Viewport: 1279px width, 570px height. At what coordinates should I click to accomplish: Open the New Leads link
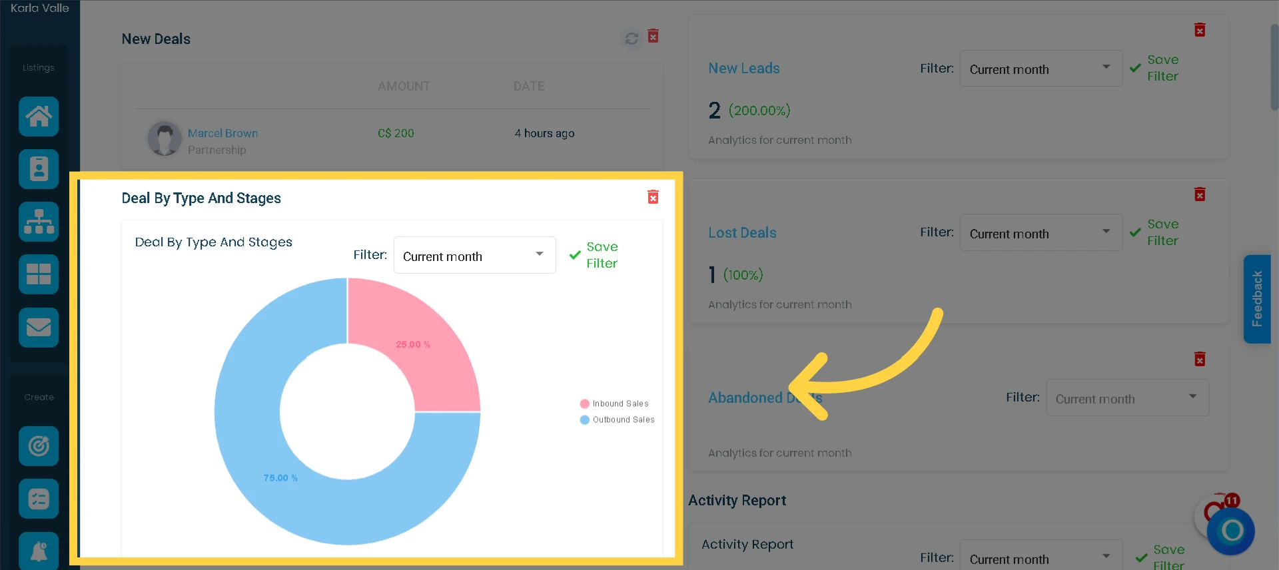[744, 68]
